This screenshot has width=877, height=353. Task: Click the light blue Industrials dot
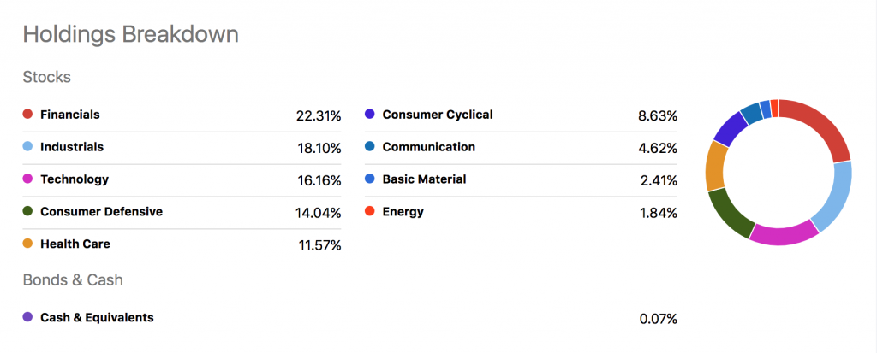[27, 146]
